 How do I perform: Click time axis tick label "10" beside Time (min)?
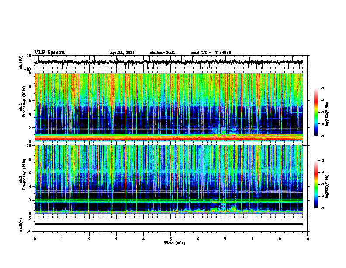click(x=307, y=239)
